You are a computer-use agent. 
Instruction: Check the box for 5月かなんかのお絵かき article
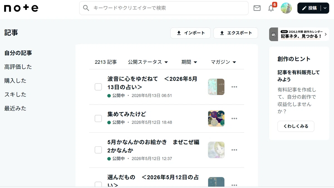click(98, 150)
